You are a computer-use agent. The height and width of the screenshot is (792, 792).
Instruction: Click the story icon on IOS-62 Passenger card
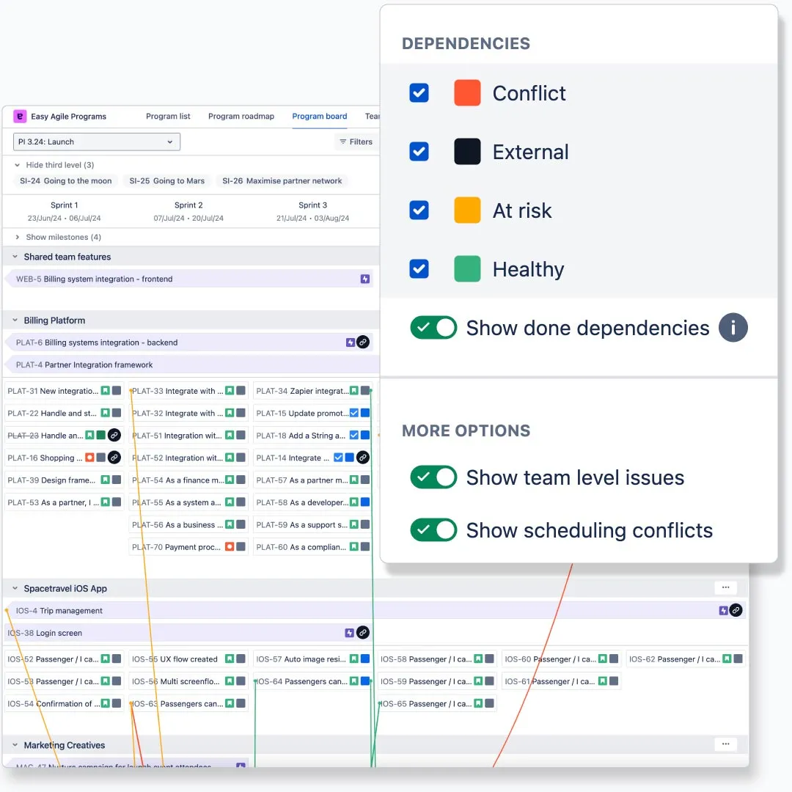coord(727,659)
